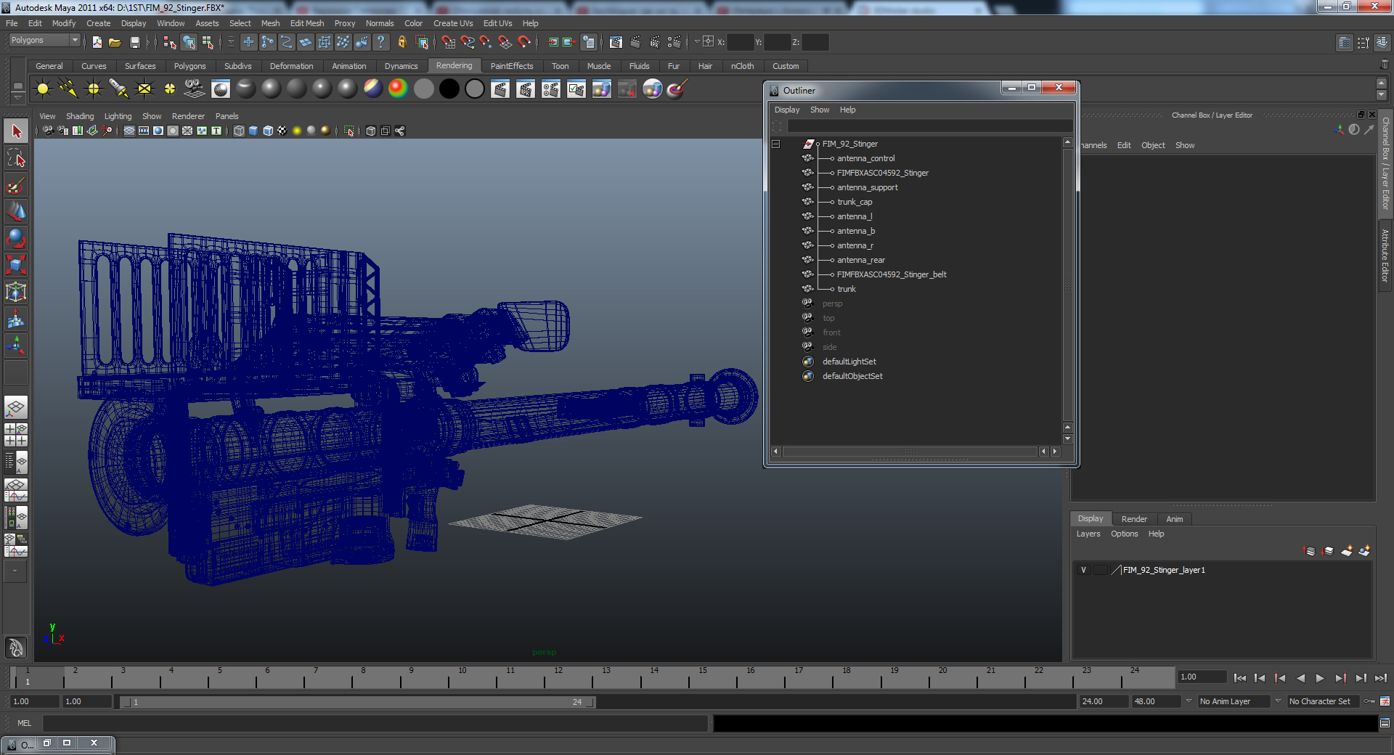Select FIMFBXASC04592_Stinger_belt in Outliner
This screenshot has height=755, width=1394.
tap(891, 274)
